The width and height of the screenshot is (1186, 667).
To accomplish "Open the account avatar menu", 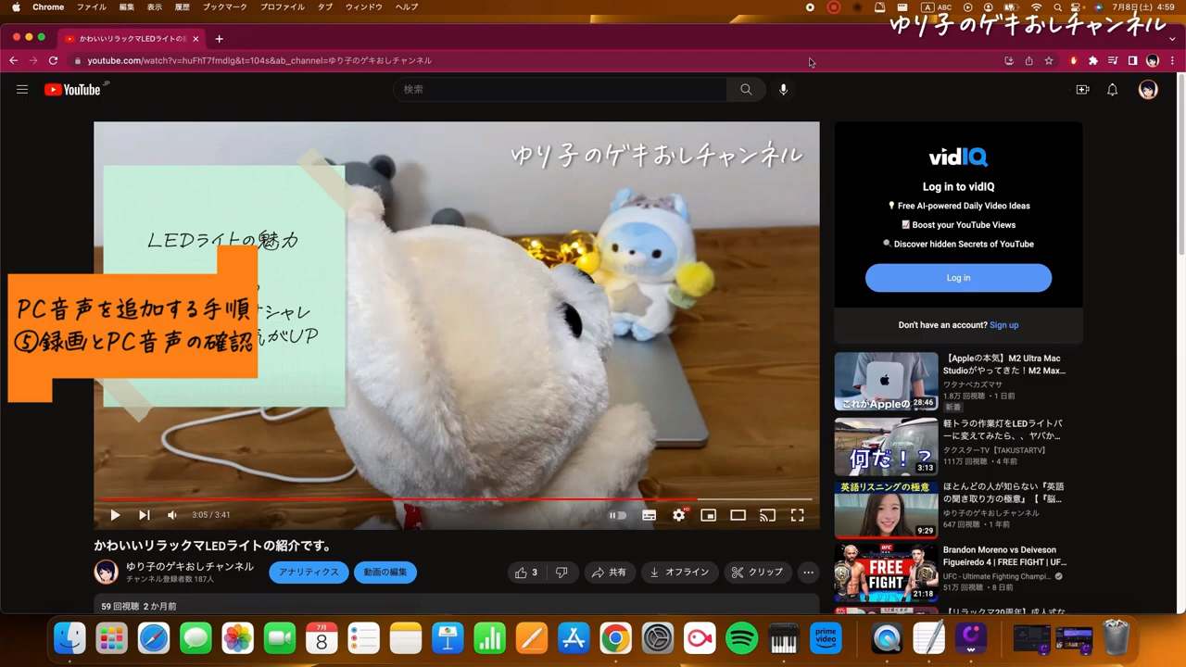I will [1148, 90].
